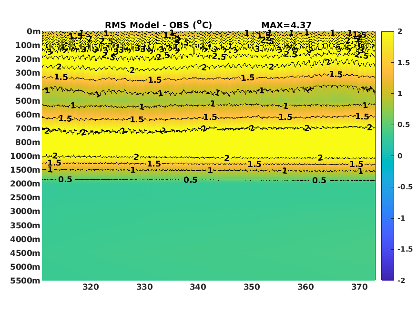
Task: Select the colorbar tick label '0'
Action: pyautogui.click(x=400, y=156)
